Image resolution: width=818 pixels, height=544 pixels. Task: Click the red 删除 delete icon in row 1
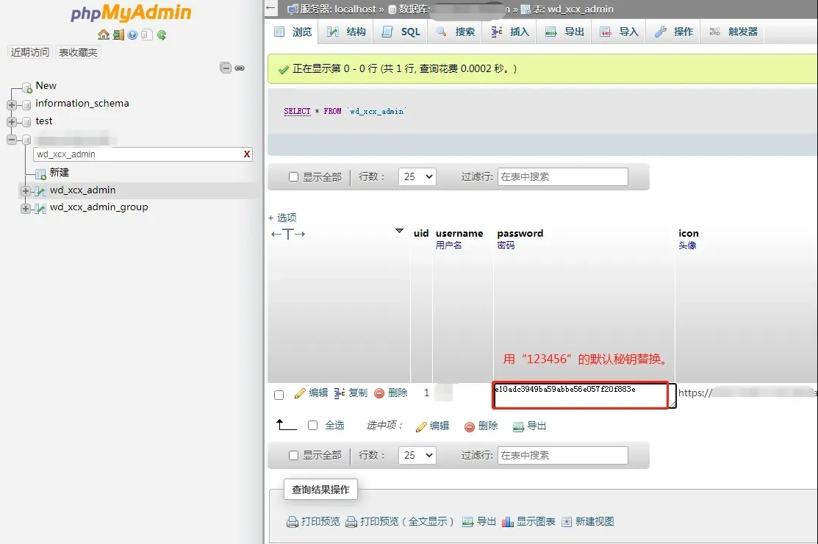coord(379,393)
